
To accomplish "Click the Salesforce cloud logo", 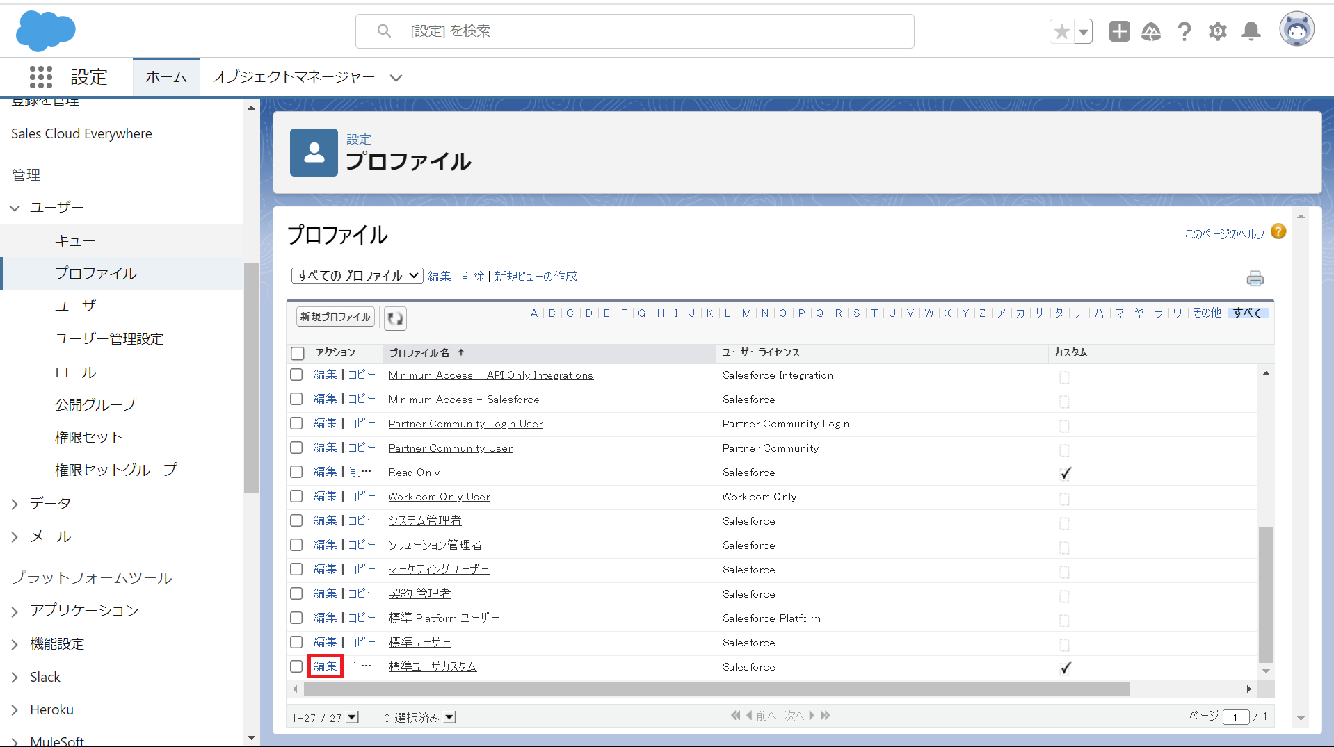I will coord(46,31).
